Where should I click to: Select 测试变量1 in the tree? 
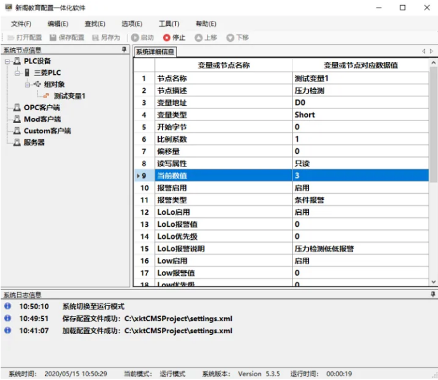[x=70, y=96]
